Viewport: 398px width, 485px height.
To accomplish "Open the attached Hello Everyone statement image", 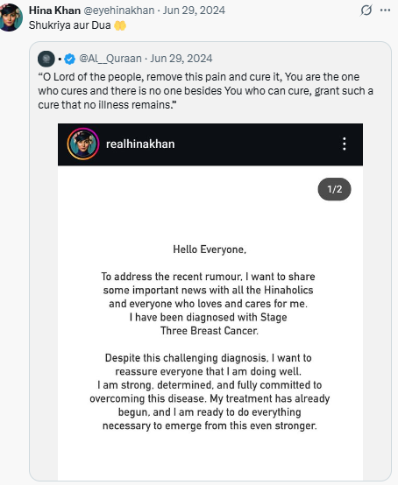I will coord(210,301).
